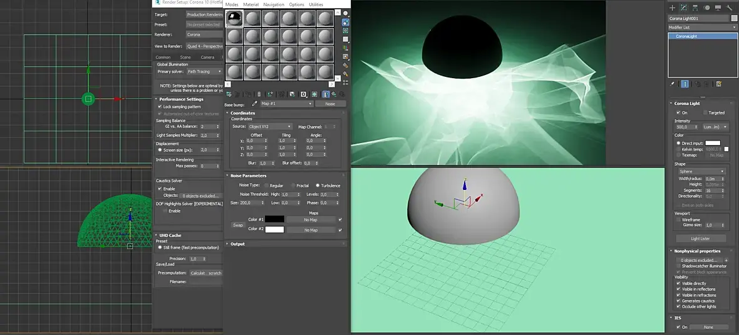Select the Regular noise type
This screenshot has height=335, width=739.
(267, 186)
